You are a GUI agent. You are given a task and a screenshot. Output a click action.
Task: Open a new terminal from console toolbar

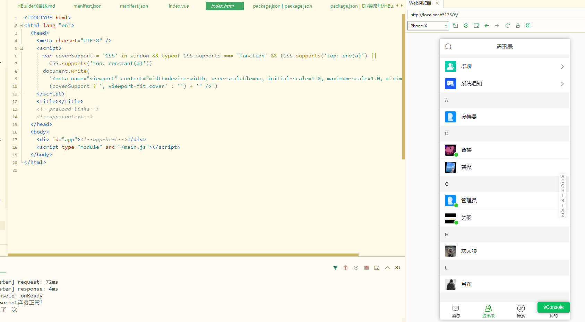point(377,268)
